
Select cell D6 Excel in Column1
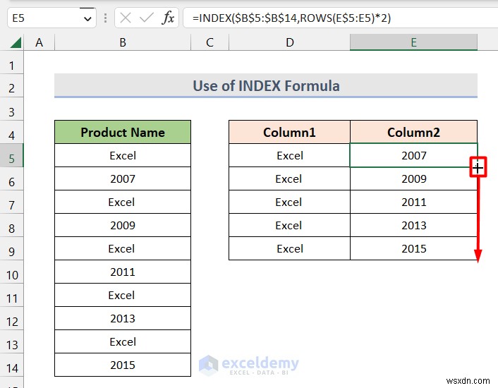289,178
